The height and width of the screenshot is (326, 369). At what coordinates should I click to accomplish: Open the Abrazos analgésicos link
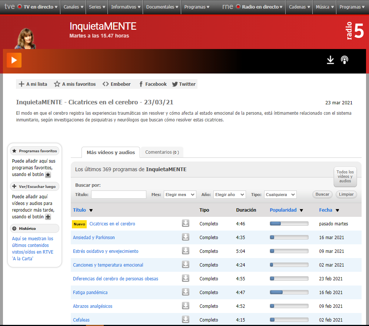(x=93, y=306)
